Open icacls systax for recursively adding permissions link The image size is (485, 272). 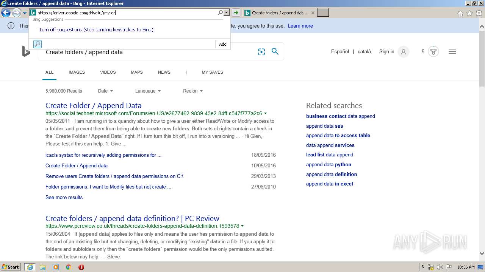click(103, 155)
